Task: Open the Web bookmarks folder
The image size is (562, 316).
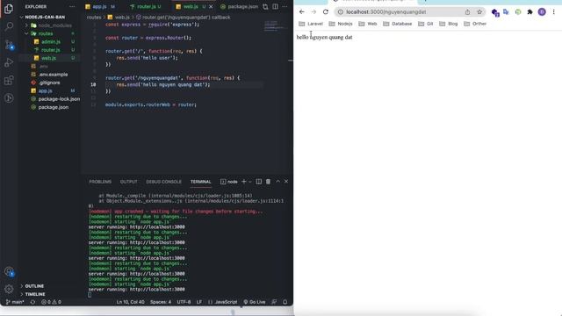Action: click(368, 24)
